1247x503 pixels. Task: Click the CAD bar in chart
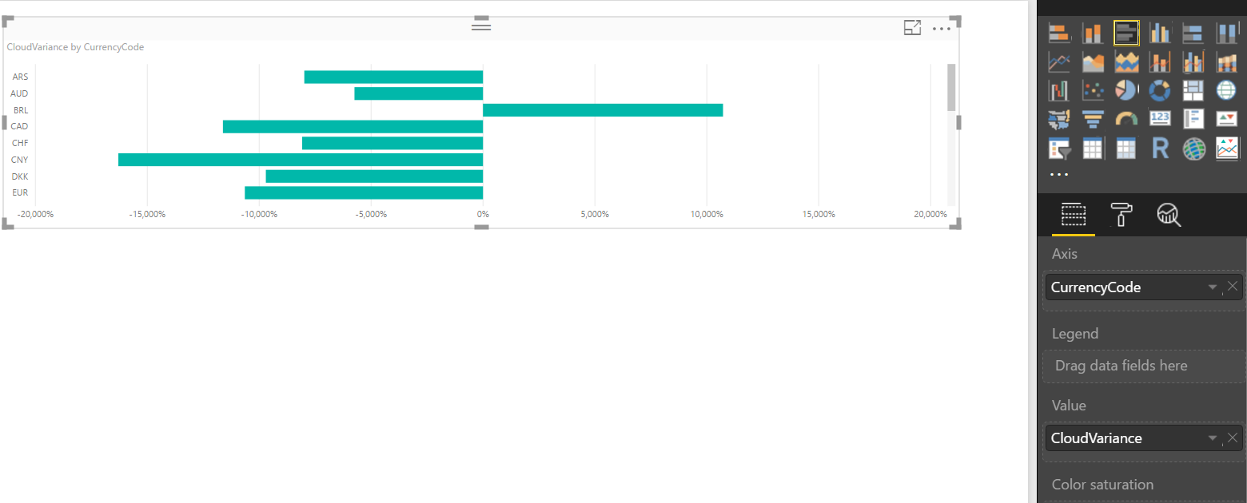click(x=353, y=127)
